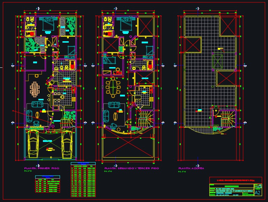Viewport: 268px width, 202px height.
Task: Select the small red schedule table at bottom left
Action: [x=47, y=184]
